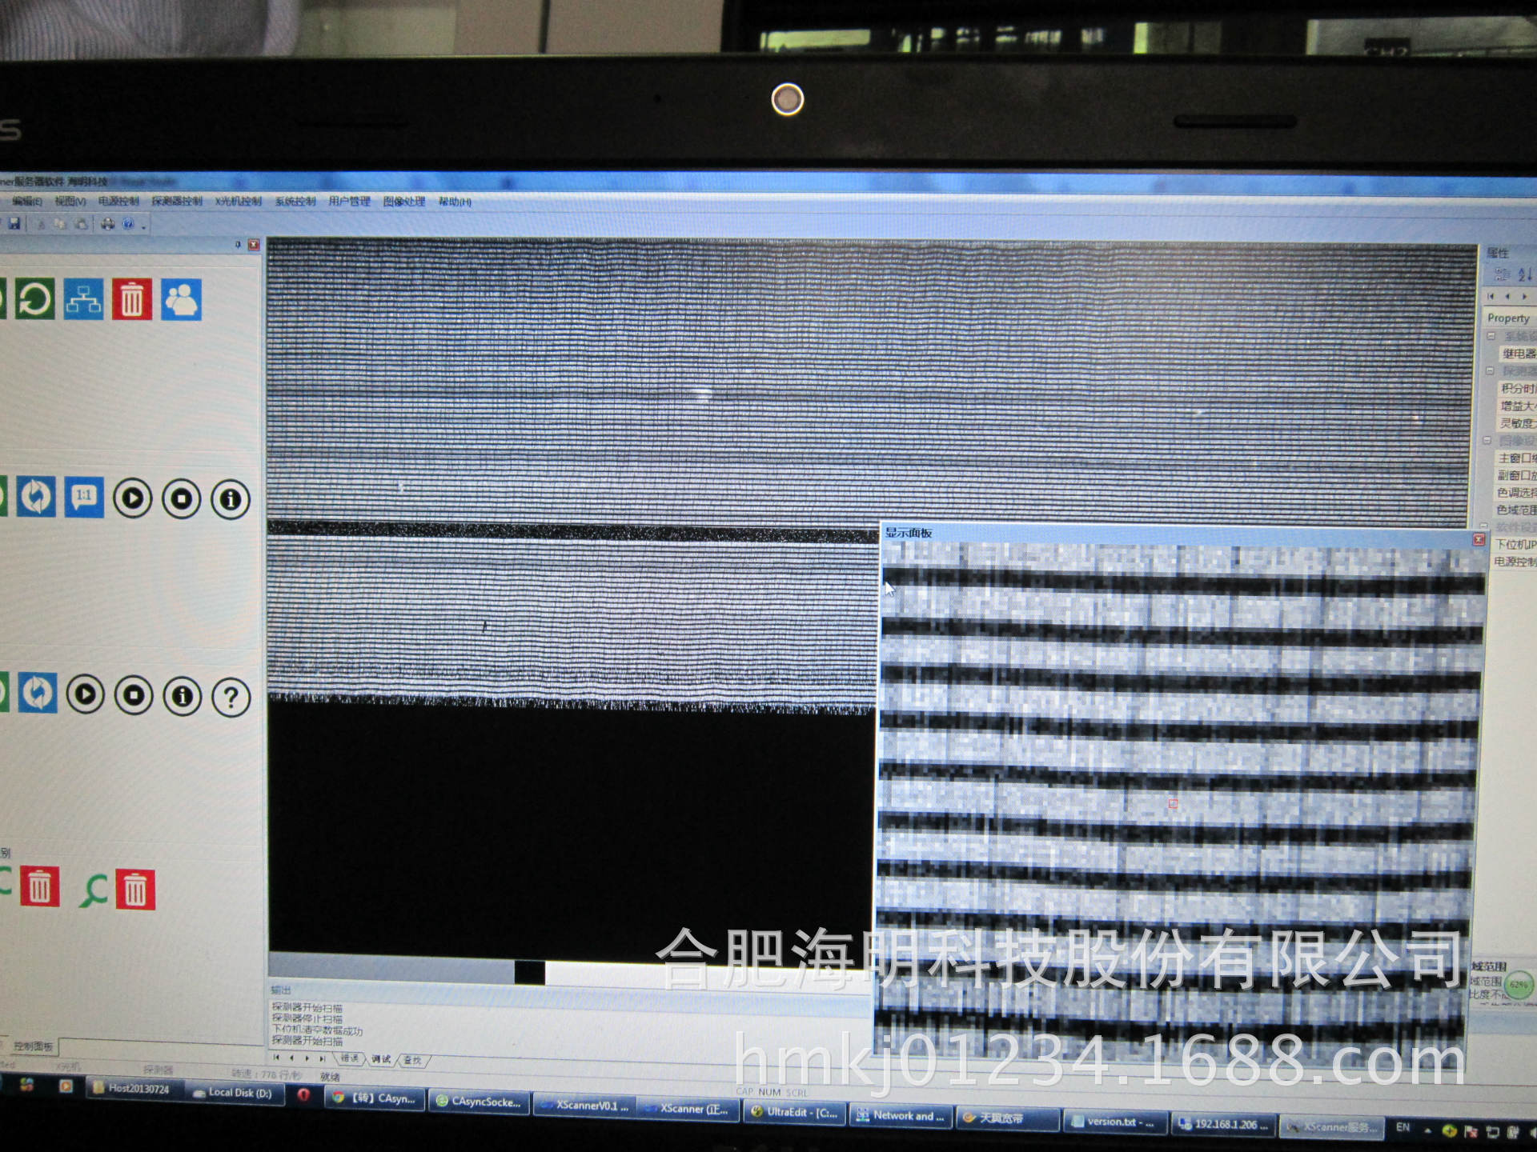Click the blue sync icon in detector row
The width and height of the screenshot is (1537, 1152).
click(36, 497)
